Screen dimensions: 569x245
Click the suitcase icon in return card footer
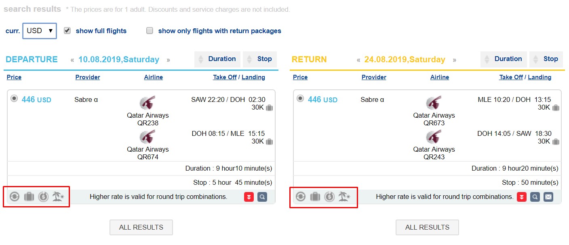(x=315, y=197)
